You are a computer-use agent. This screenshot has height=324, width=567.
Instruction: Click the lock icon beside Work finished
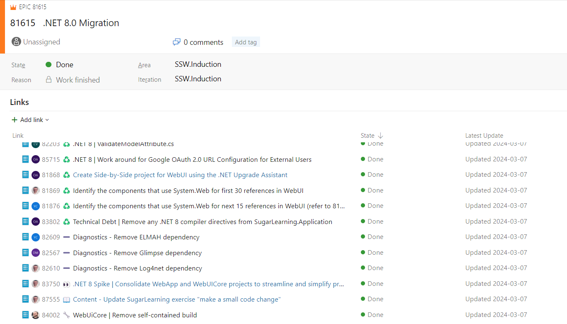coord(49,80)
